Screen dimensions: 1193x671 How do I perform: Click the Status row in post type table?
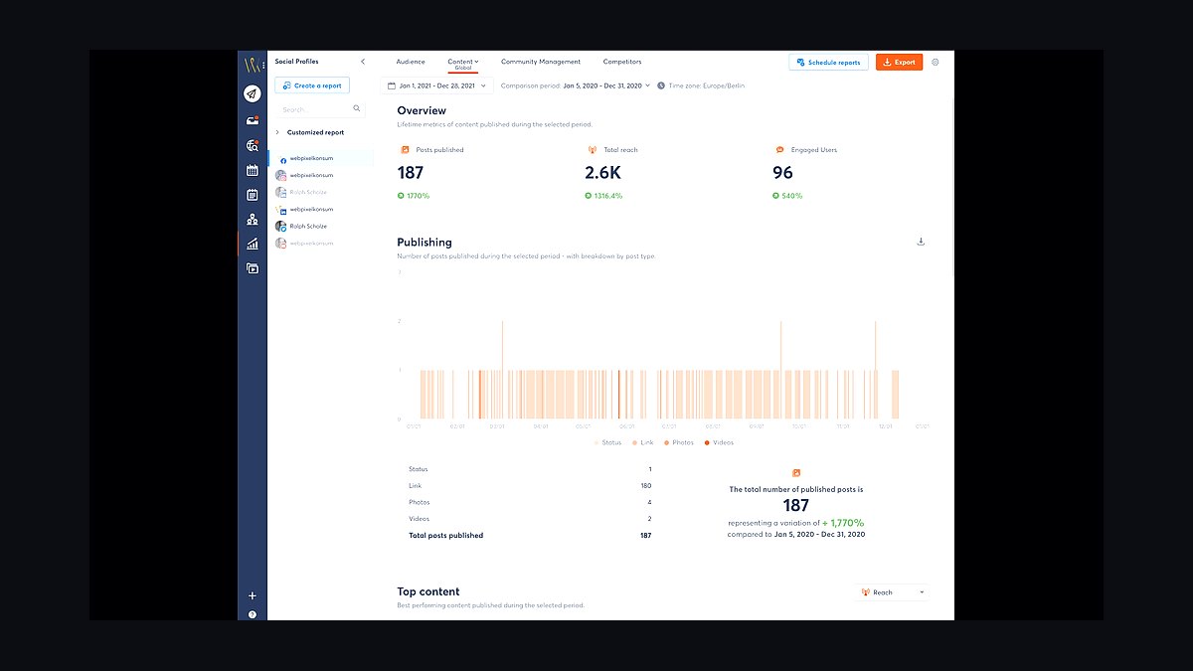point(530,469)
